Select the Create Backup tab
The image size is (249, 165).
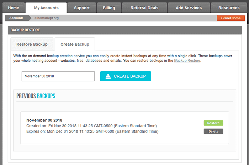coord(75,44)
